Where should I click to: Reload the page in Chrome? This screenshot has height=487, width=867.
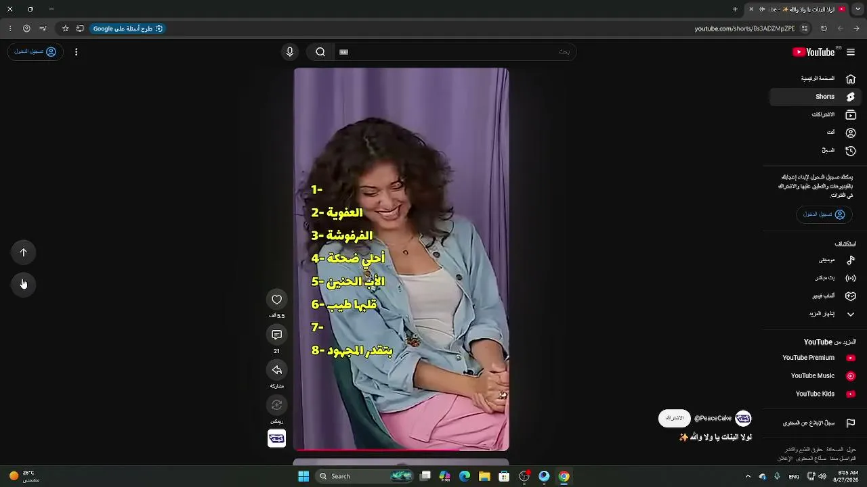[x=824, y=28]
